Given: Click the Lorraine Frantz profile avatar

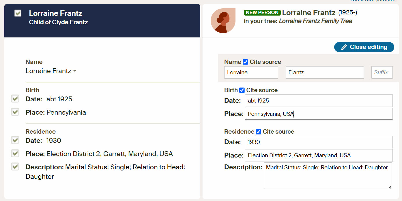Looking at the screenshot, I should click(223, 21).
